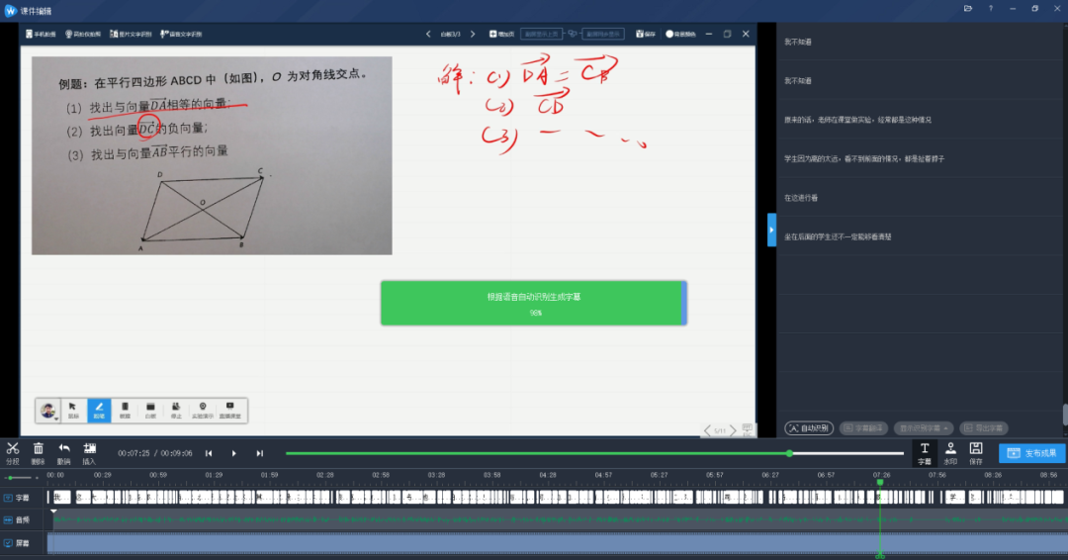The image size is (1068, 560).
Task: Select the 鼠标 pointer tool in floating toolbar
Action: pos(73,410)
